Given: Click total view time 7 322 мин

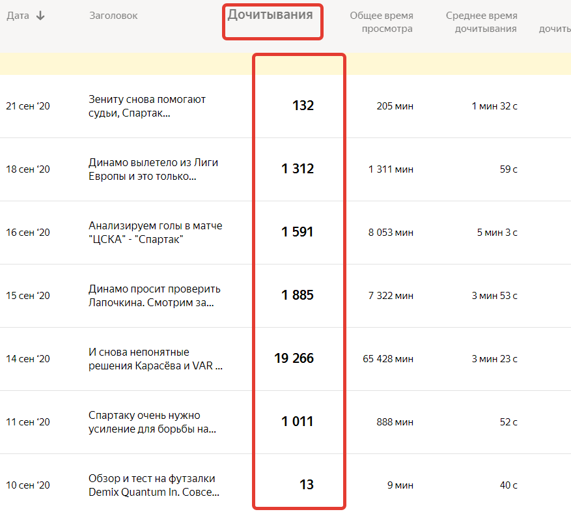Looking at the screenshot, I should click(x=391, y=295).
